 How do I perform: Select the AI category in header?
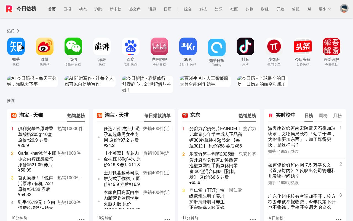pos(309,9)
